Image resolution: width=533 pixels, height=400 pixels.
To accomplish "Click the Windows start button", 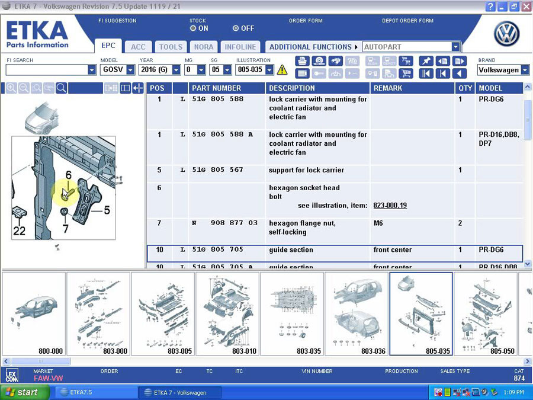I will (24, 392).
